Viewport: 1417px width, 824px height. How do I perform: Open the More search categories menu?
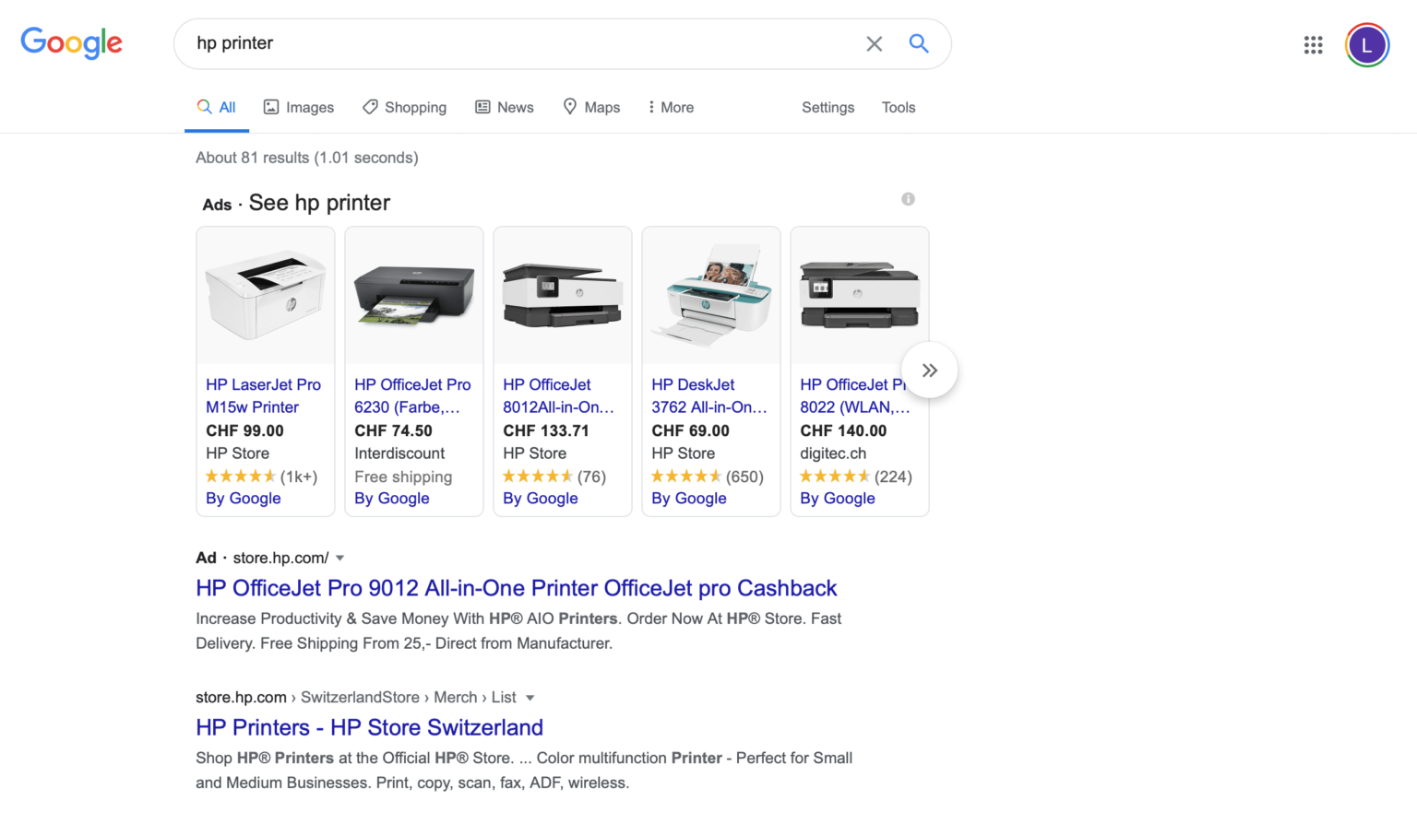[671, 107]
